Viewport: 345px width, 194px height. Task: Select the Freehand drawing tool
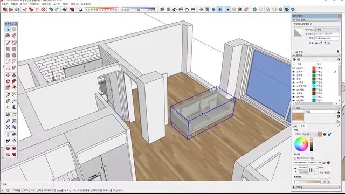point(14,43)
